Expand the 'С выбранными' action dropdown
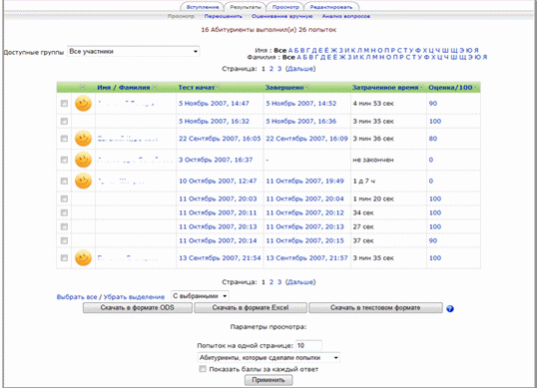Screen dimensions: 538x389 (x=200, y=296)
